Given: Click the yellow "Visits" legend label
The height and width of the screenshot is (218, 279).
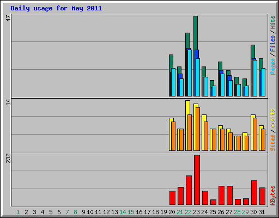Looking at the screenshot, I should pyautogui.click(x=272, y=118).
